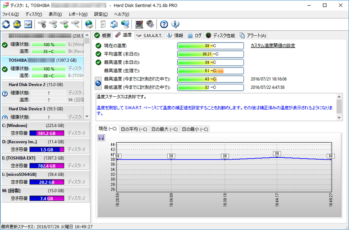Click the info speech bubble toolbar icon
Viewport: 349px width, 230px height.
[x=175, y=24]
